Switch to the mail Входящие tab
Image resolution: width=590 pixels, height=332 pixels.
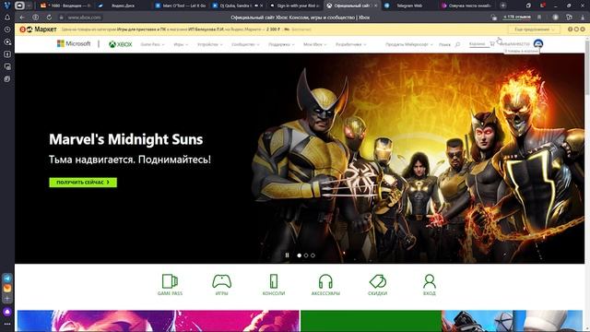coord(65,6)
